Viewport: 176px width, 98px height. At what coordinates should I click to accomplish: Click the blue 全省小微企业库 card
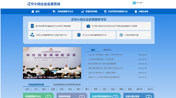[x=139, y=95]
